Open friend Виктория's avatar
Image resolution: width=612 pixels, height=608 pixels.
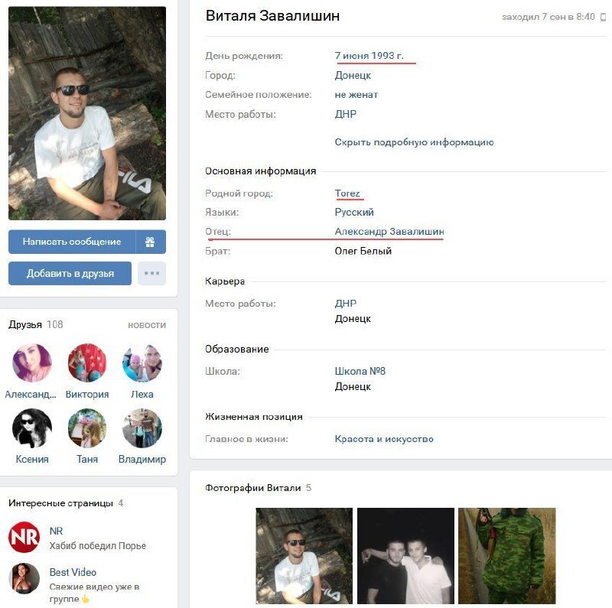click(87, 363)
